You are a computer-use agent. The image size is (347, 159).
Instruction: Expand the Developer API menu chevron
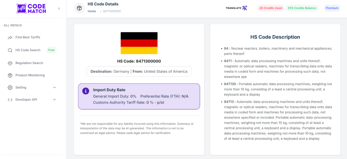pos(55,100)
